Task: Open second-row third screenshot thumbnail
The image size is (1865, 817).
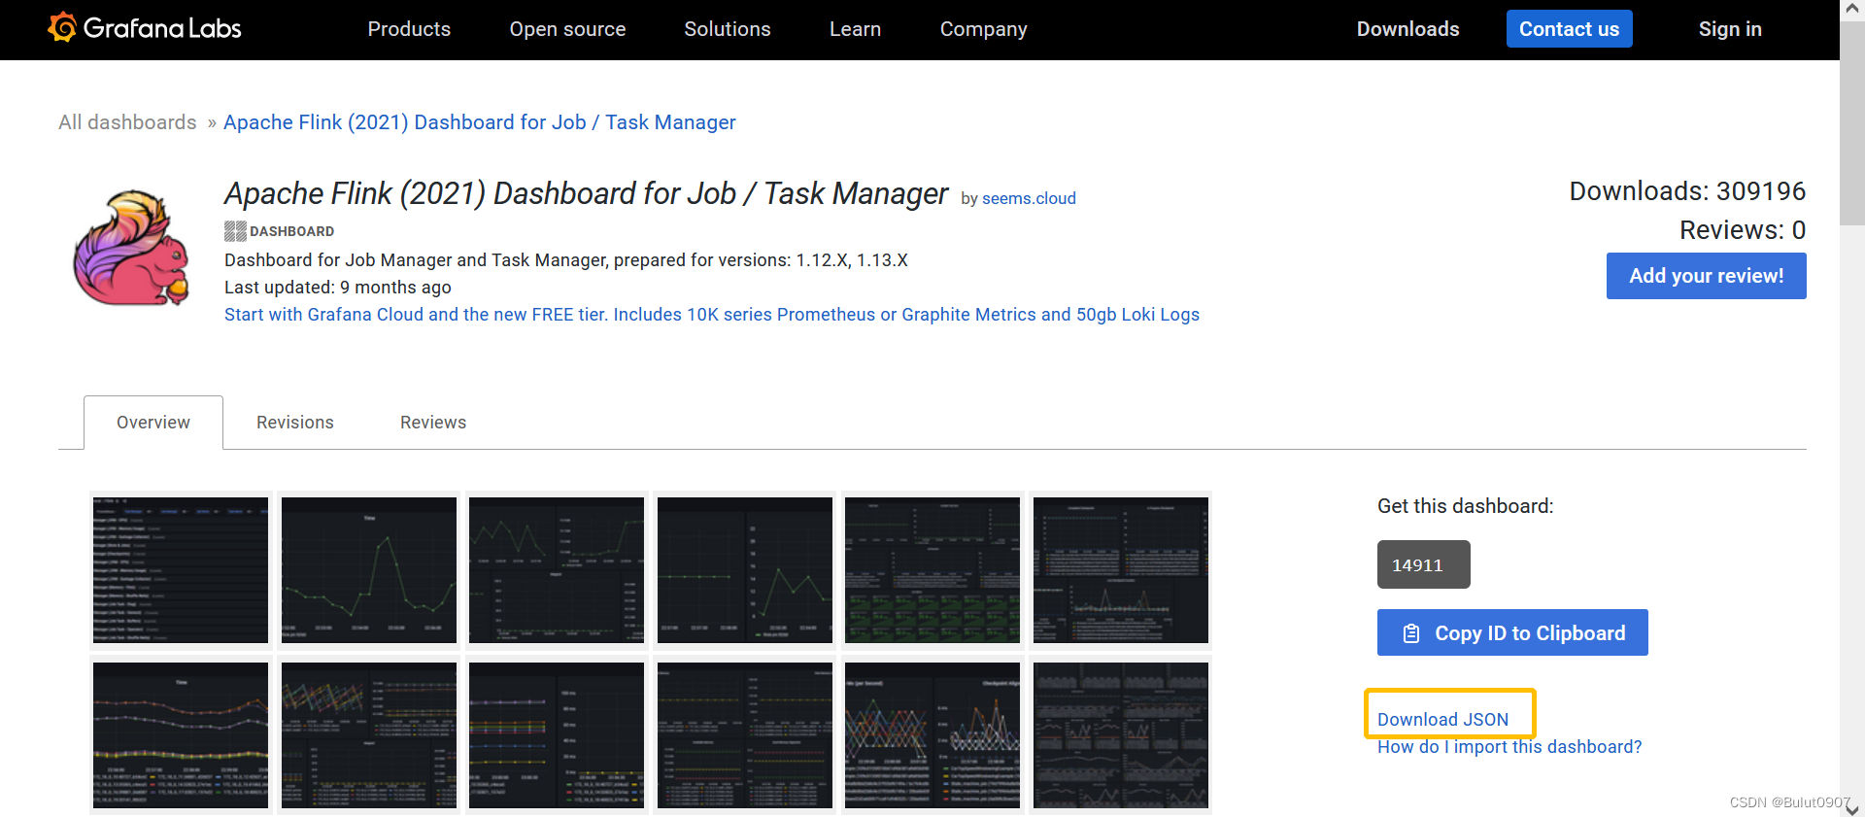Action: (557, 735)
